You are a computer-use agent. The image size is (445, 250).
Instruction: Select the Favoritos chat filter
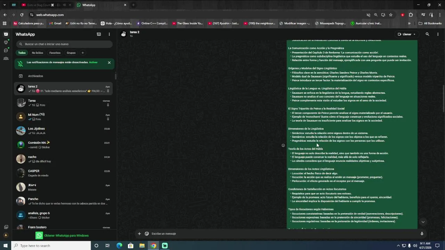click(55, 53)
